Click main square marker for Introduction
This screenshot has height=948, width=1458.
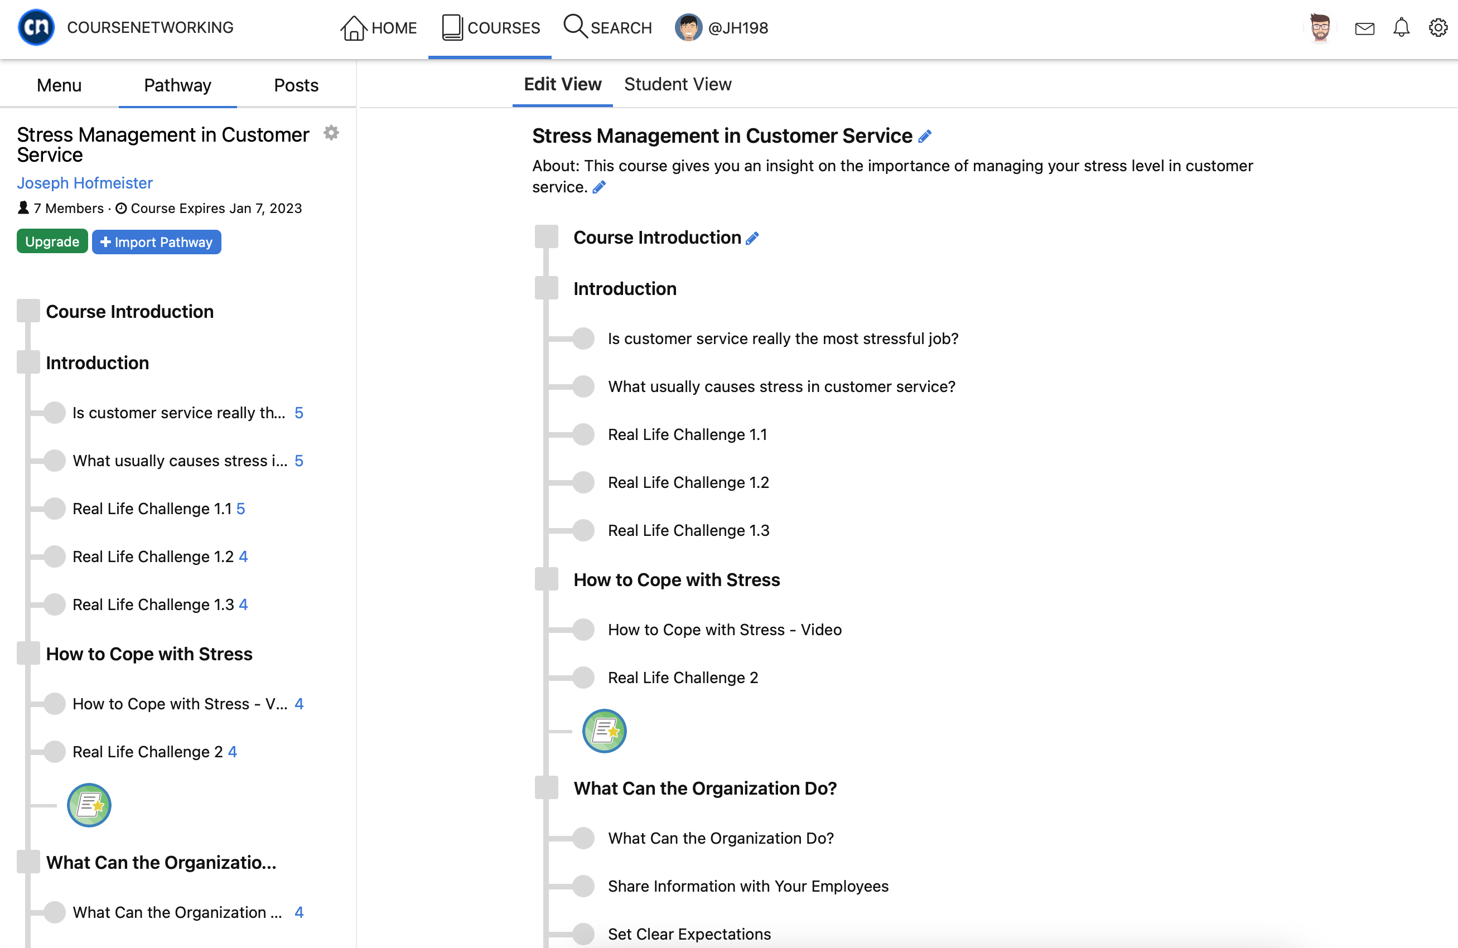(547, 288)
